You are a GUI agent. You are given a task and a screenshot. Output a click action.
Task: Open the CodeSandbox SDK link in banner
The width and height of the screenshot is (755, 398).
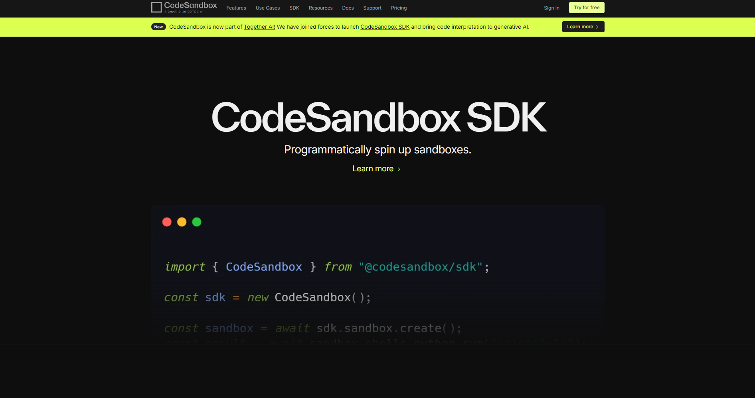[385, 27]
